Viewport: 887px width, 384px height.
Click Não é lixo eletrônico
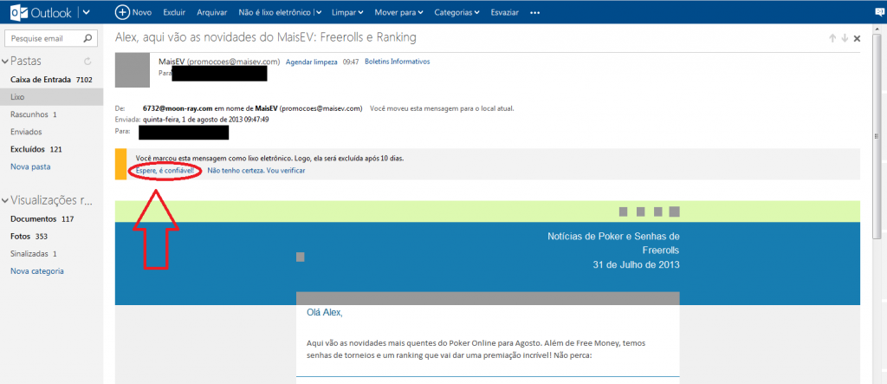pyautogui.click(x=275, y=12)
